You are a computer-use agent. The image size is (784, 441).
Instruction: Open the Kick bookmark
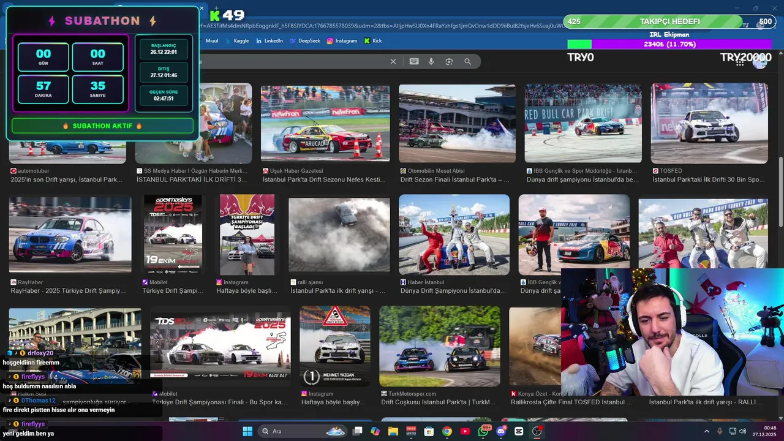[373, 41]
